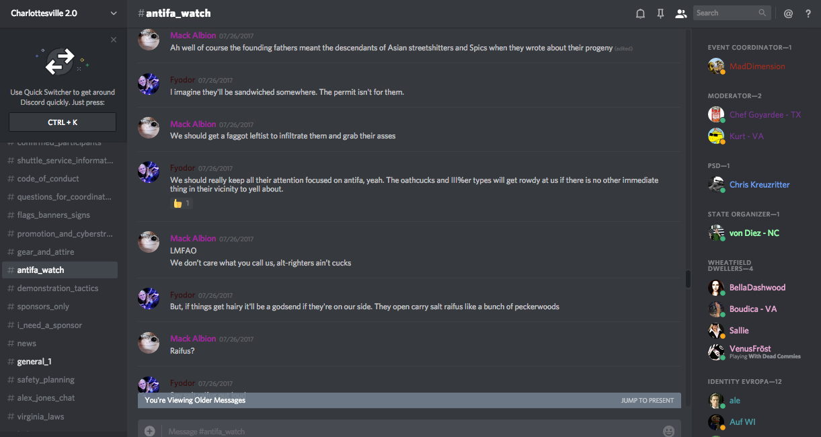Image resolution: width=821 pixels, height=437 pixels.
Task: Click the search box
Action: click(728, 13)
